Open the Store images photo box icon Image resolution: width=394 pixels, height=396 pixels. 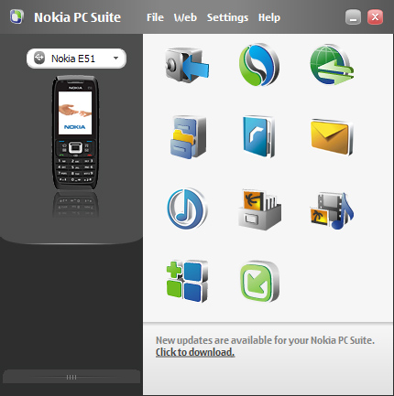click(x=259, y=209)
